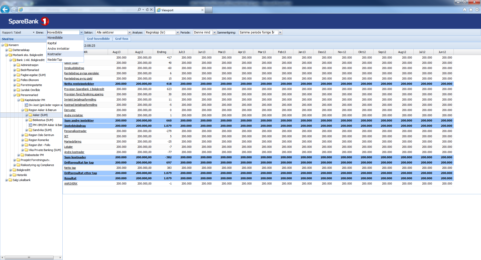Click the browser forward arrow button
This screenshot has height=260, width=481.
pos(14,9)
